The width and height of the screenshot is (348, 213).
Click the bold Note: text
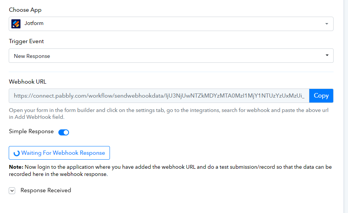pyautogui.click(x=16, y=167)
